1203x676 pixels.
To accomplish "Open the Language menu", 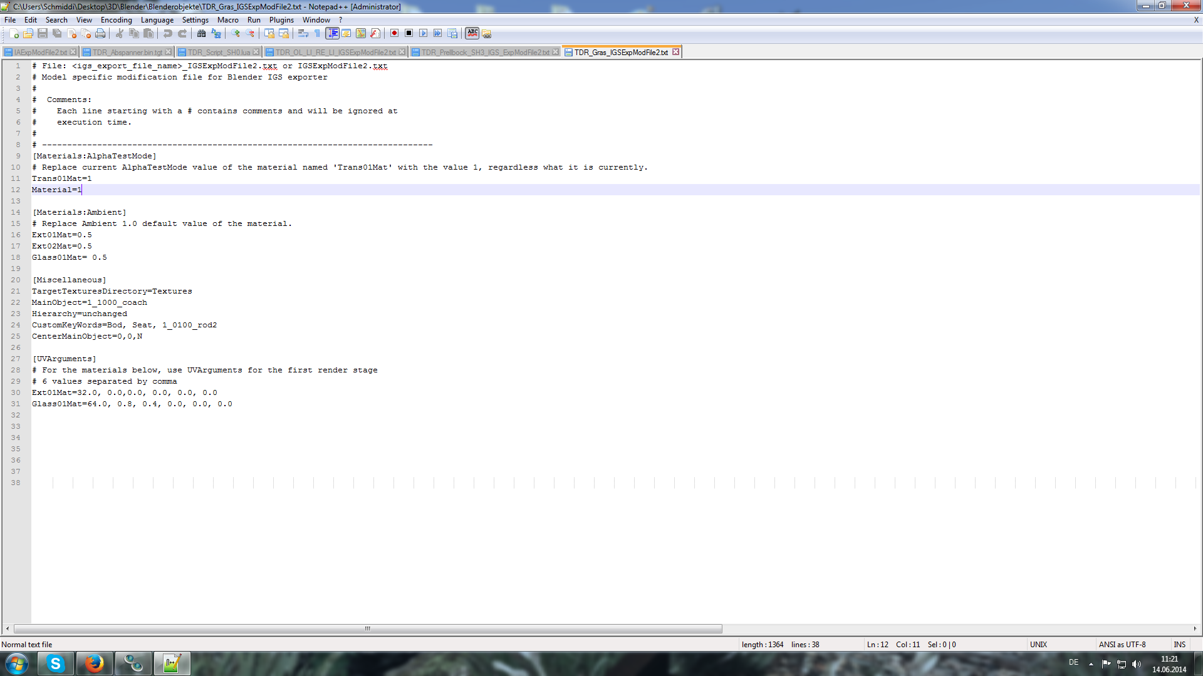I will coord(157,20).
